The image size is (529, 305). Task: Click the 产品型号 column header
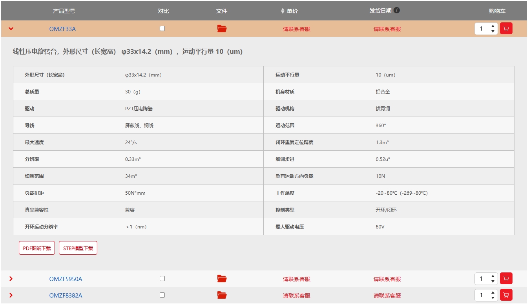pyautogui.click(x=64, y=11)
